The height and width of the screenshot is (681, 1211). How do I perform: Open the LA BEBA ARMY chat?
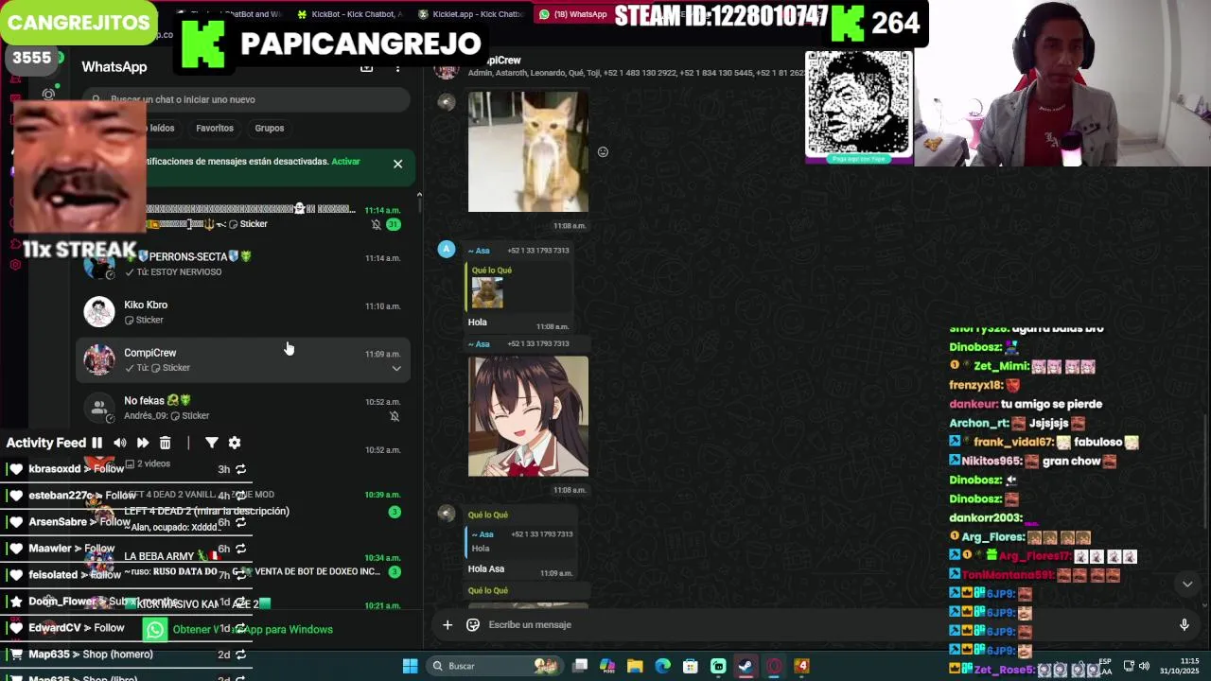(x=243, y=563)
